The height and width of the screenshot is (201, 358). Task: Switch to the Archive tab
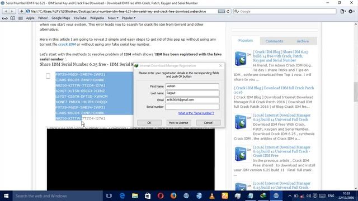tap(303, 41)
